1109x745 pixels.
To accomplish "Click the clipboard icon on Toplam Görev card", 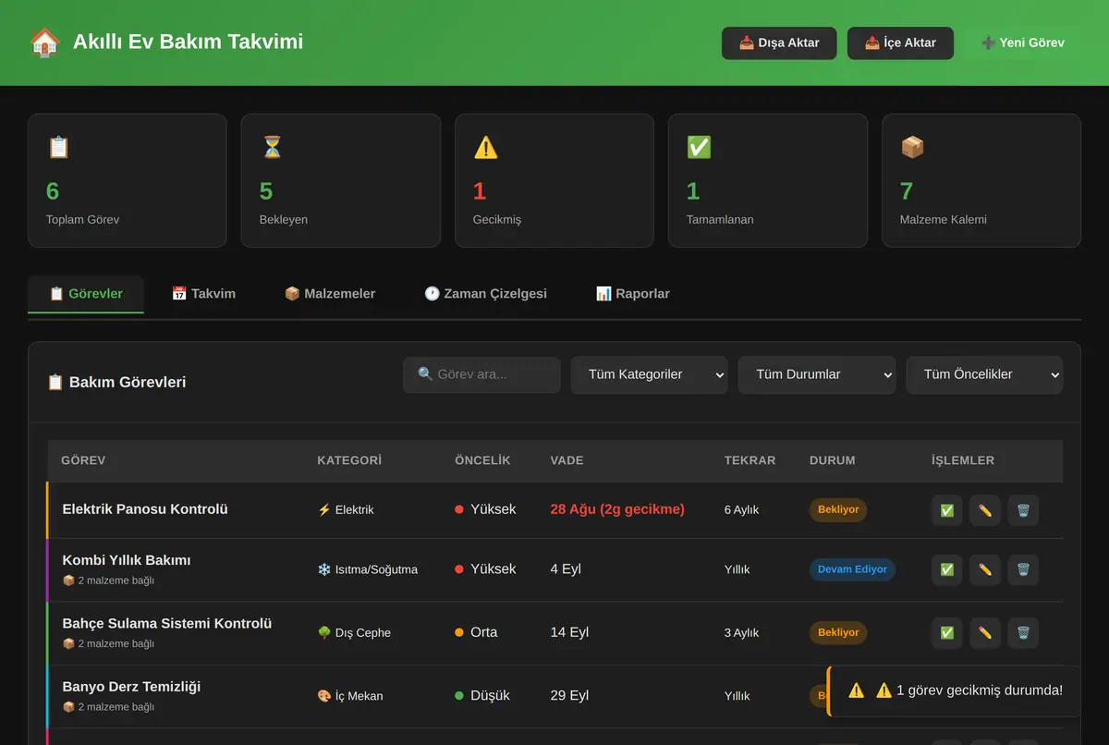I will [58, 147].
